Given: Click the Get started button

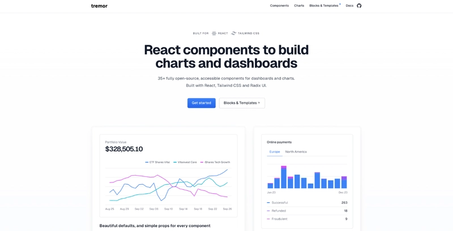Looking at the screenshot, I should click(202, 103).
